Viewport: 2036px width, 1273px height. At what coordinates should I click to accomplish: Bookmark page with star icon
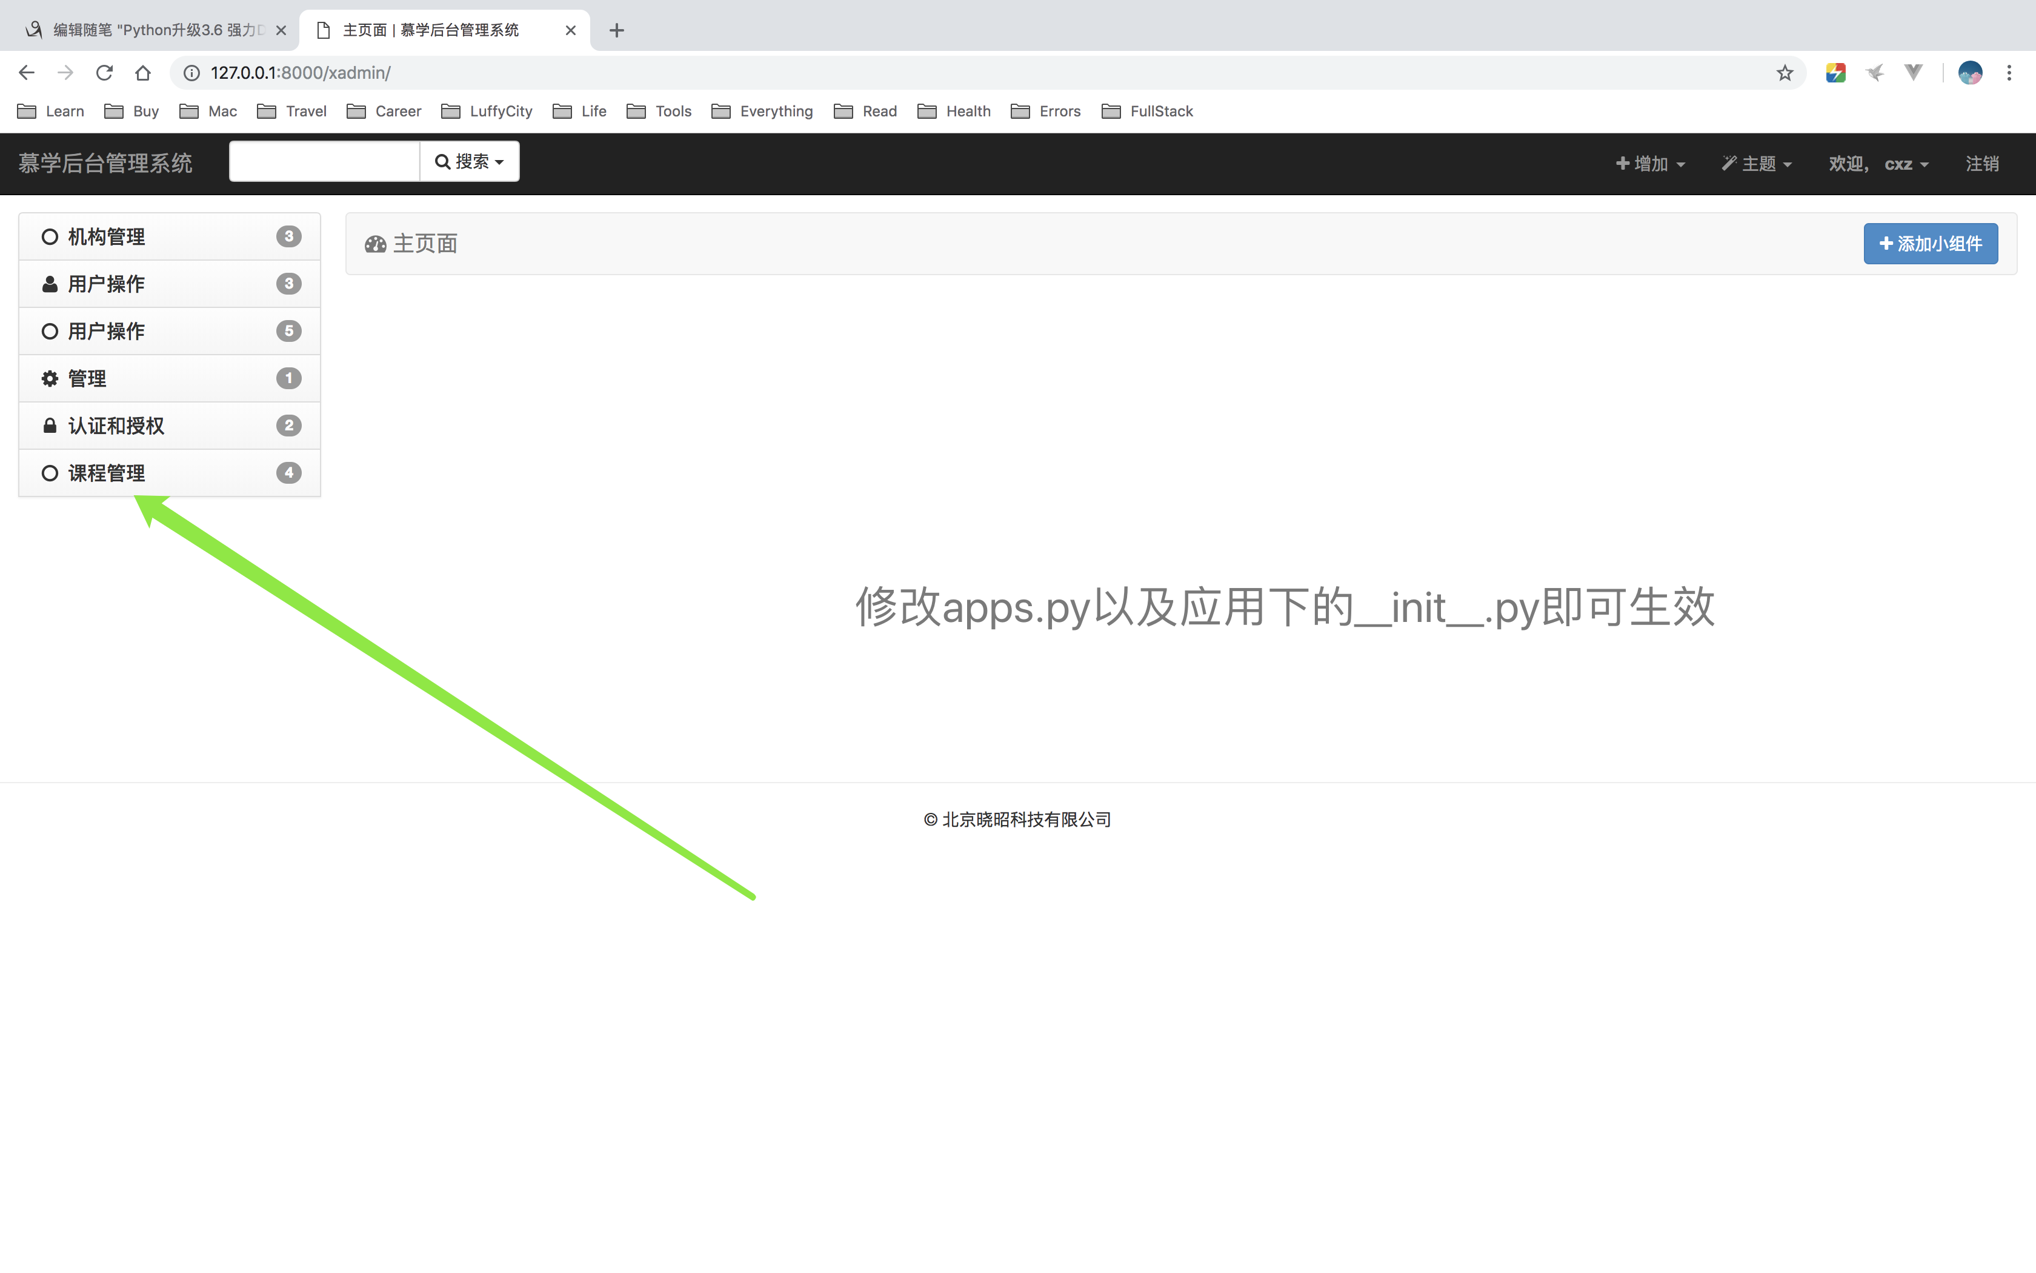pyautogui.click(x=1785, y=73)
